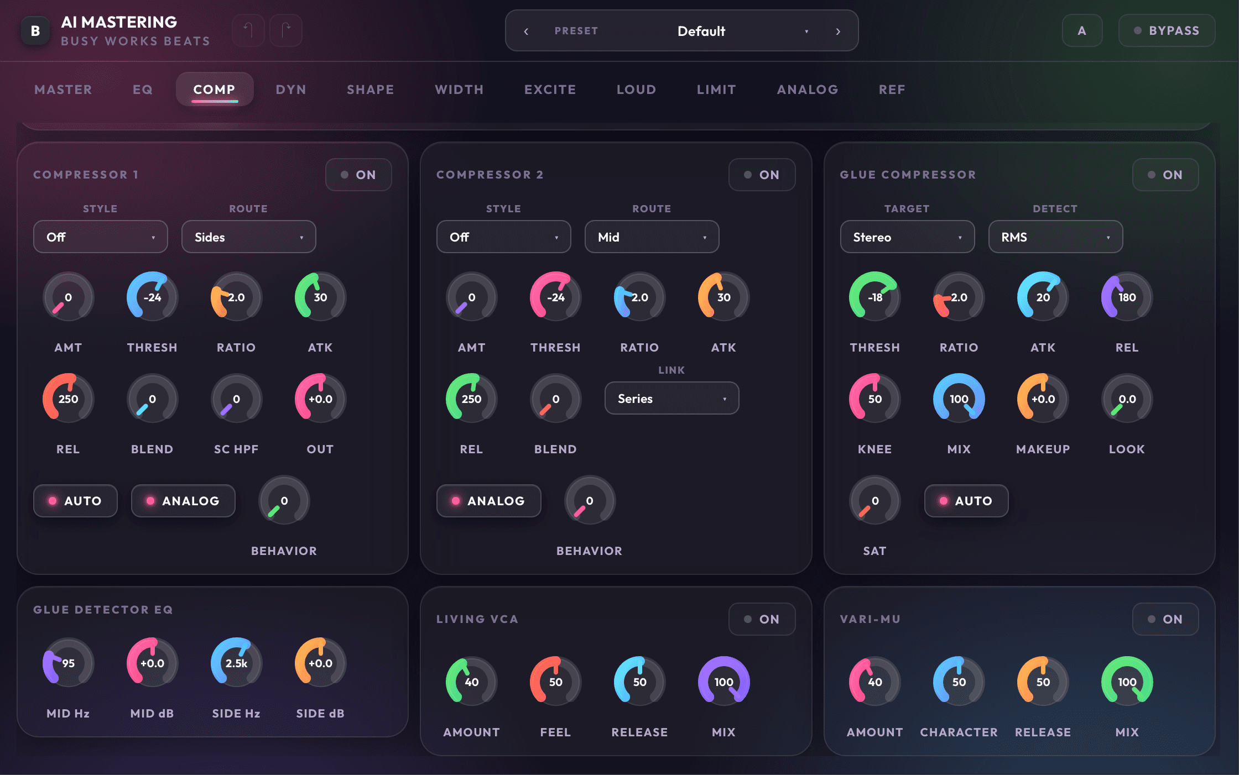This screenshot has width=1239, height=775.
Task: Toggle ANALOG in Compressor 1
Action: coord(183,501)
